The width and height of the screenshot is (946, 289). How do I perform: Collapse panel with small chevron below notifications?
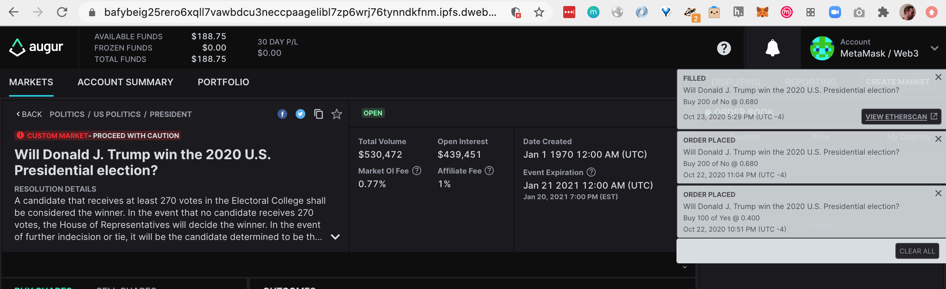685,267
